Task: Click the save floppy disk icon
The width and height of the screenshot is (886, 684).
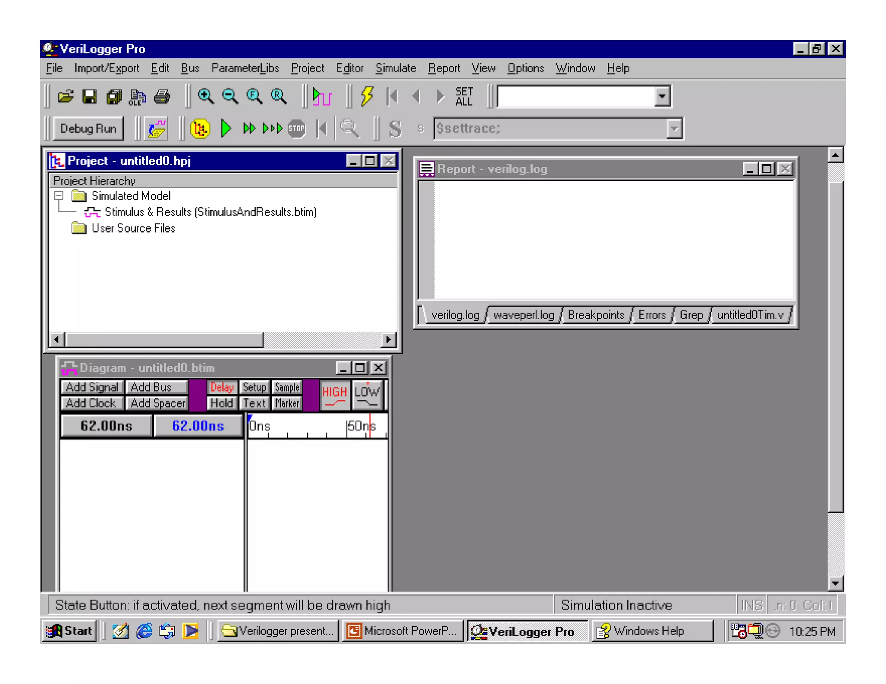Action: point(90,96)
